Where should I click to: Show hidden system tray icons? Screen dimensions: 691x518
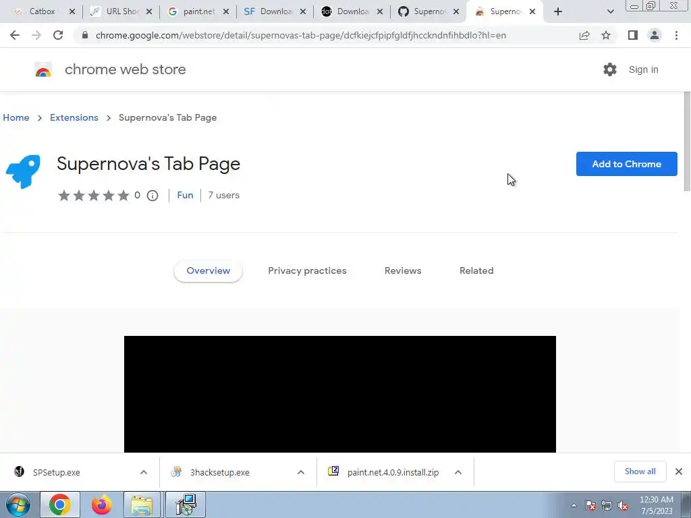[574, 505]
